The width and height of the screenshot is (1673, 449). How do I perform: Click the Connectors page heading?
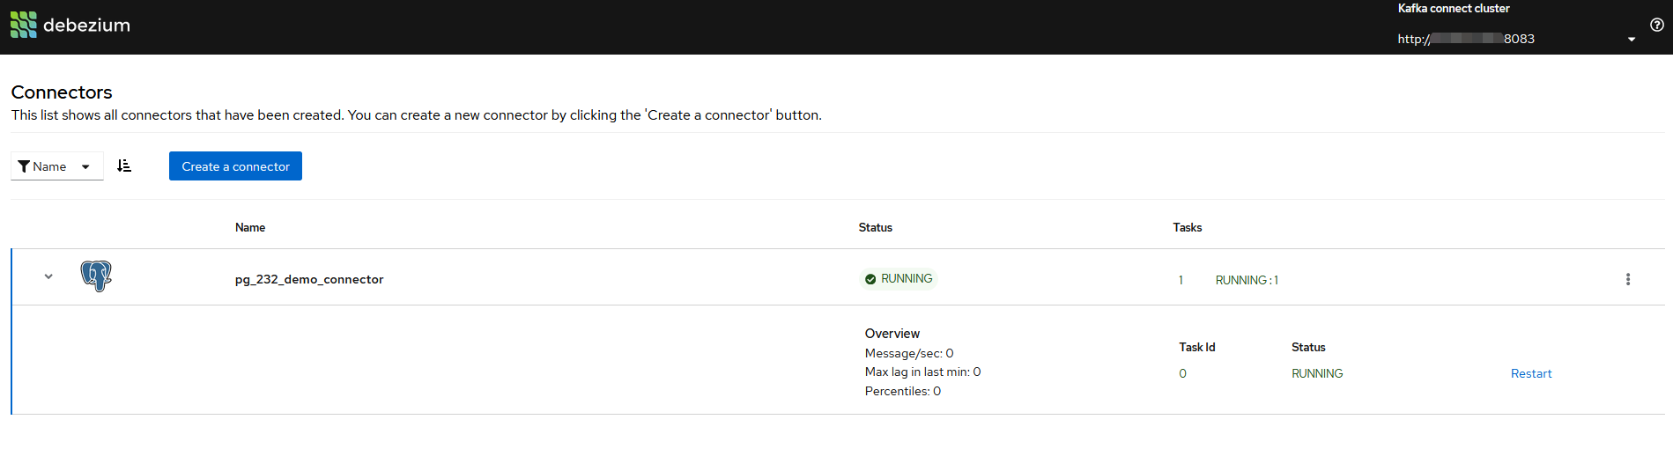tap(62, 92)
